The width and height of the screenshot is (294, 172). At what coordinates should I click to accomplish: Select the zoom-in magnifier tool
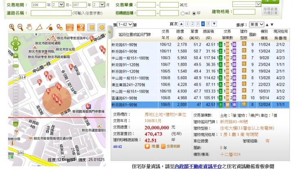pyautogui.click(x=12, y=27)
